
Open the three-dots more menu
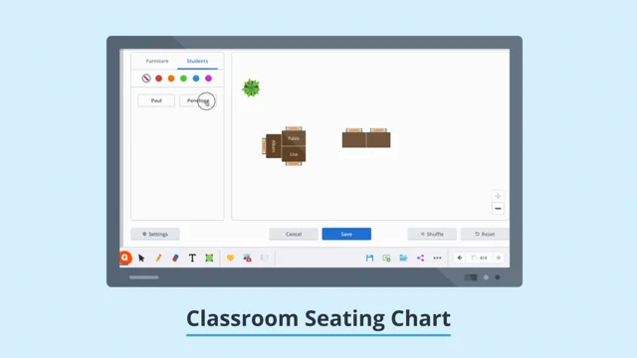[437, 258]
